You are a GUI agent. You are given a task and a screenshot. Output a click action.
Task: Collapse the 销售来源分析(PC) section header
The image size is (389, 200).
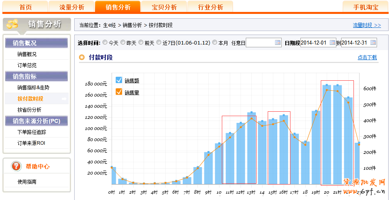36,121
